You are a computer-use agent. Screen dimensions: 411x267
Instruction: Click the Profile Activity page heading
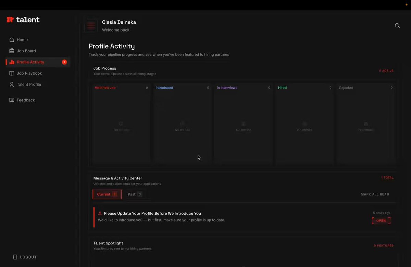pyautogui.click(x=112, y=46)
